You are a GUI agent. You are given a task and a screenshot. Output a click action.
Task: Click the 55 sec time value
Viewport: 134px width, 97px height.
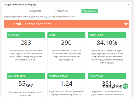pyautogui.click(x=26, y=84)
